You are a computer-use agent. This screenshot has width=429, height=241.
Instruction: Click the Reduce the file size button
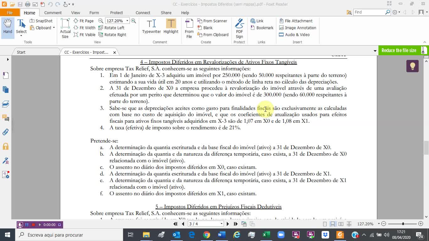pyautogui.click(x=399, y=50)
